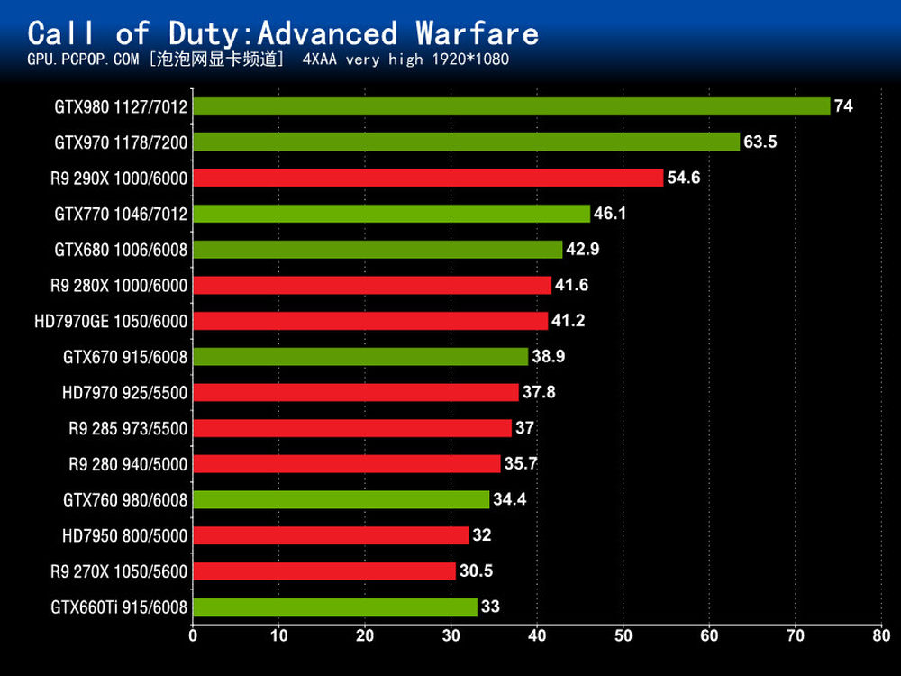Click the value 54.6
Screen dimensions: 901x676
[684, 177]
